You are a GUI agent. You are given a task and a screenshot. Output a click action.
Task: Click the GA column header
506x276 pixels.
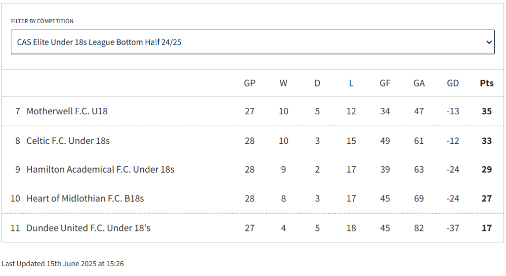(419, 84)
